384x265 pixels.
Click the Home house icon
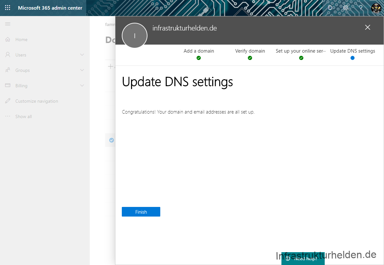(8, 39)
